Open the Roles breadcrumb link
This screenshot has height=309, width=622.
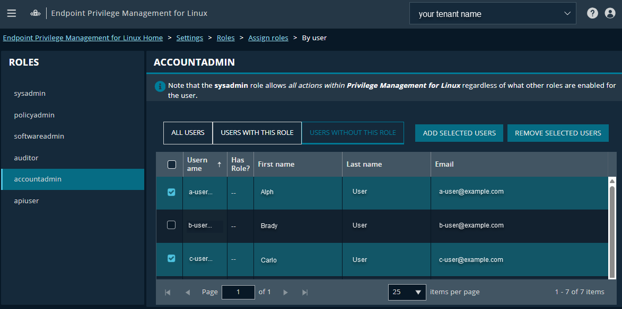(x=226, y=38)
